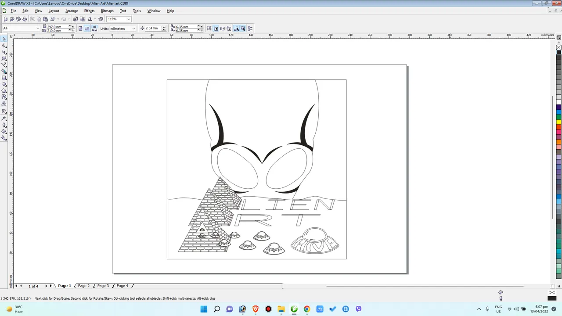Select the Ellipse tool
562x316 pixels.
pos(4,84)
